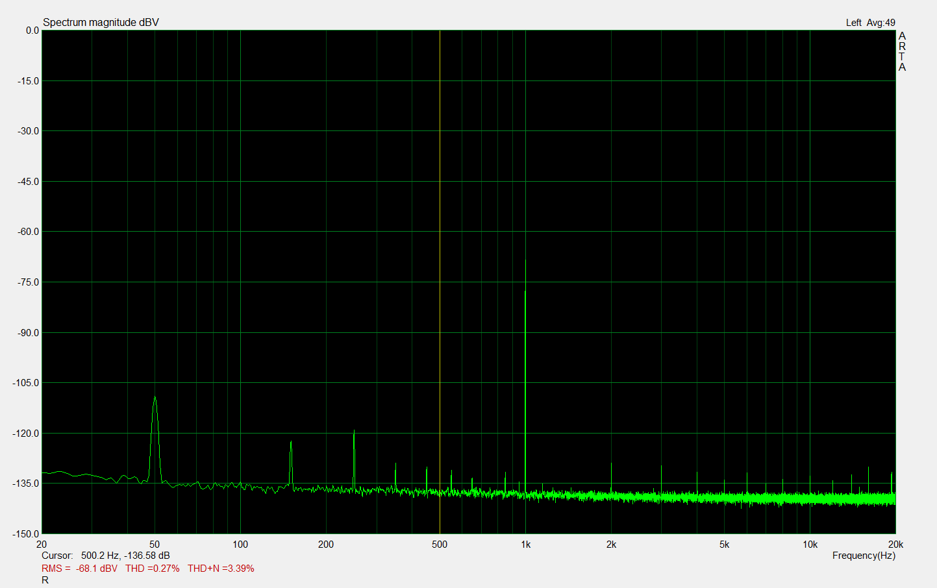This screenshot has width=937, height=588.
Task: Click the "Avg:49" averaging counter
Action: 881,23
